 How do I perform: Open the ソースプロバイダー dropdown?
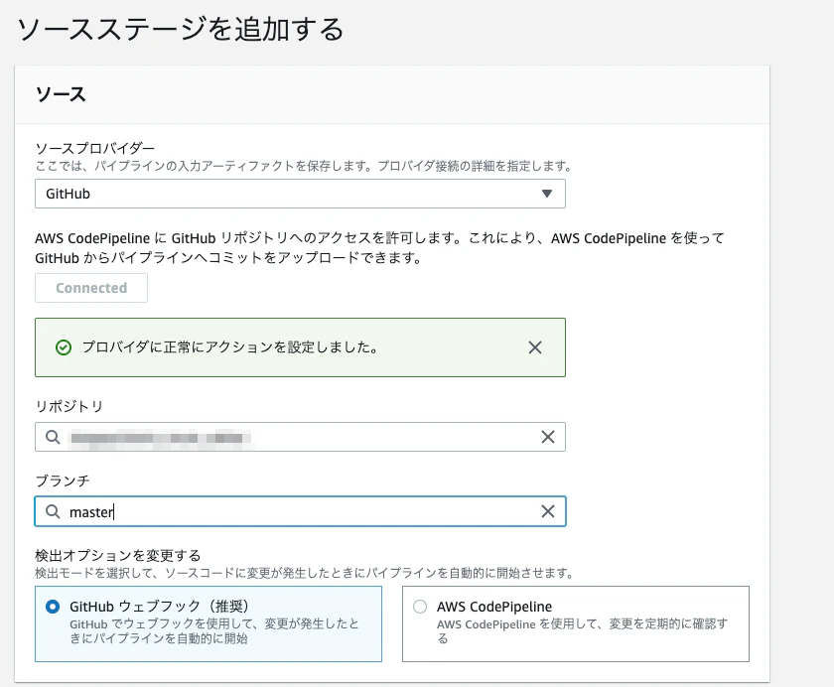(x=298, y=195)
